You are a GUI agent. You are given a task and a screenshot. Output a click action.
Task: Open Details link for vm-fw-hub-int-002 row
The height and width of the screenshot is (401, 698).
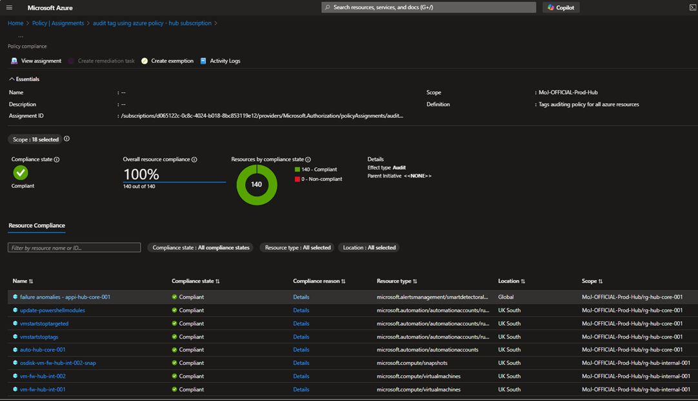pos(301,376)
